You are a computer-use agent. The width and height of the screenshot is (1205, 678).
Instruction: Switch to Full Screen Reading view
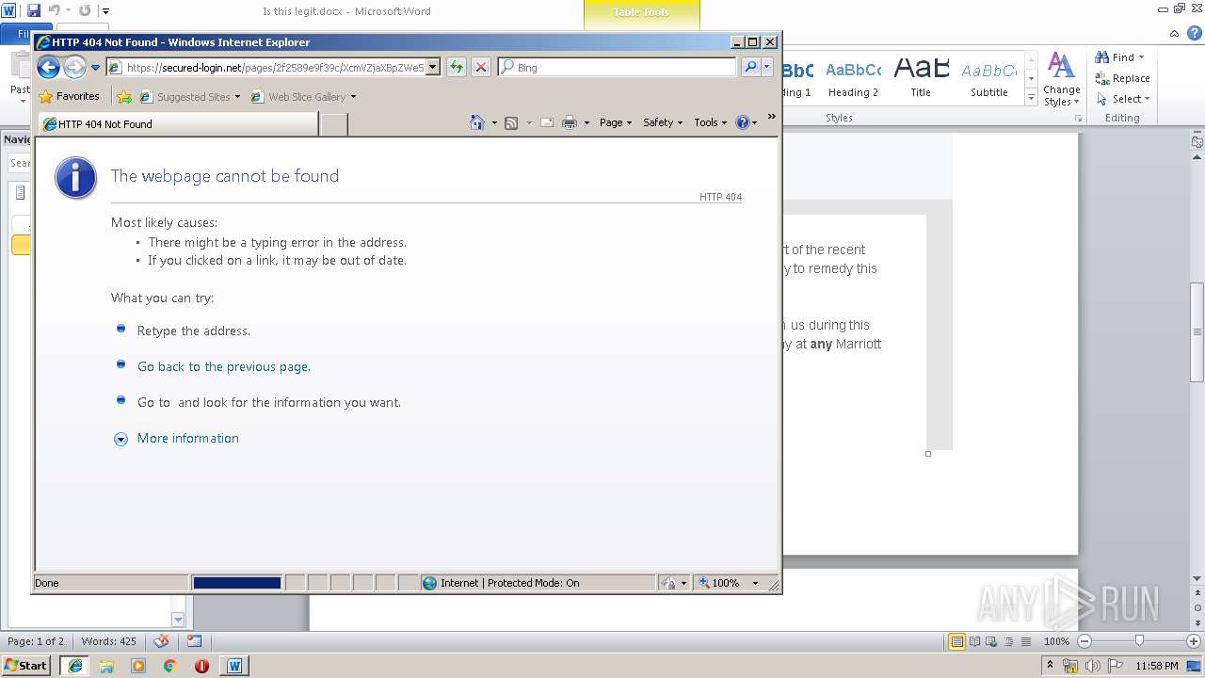click(x=973, y=641)
